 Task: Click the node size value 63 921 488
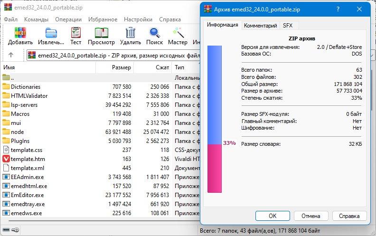click(x=118, y=132)
